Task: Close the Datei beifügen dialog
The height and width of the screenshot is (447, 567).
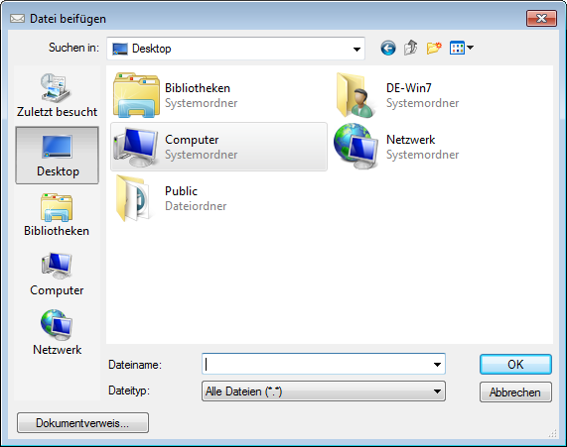Action: tap(541, 18)
